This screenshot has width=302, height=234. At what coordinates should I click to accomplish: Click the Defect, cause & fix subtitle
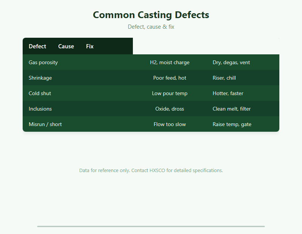[151, 26]
